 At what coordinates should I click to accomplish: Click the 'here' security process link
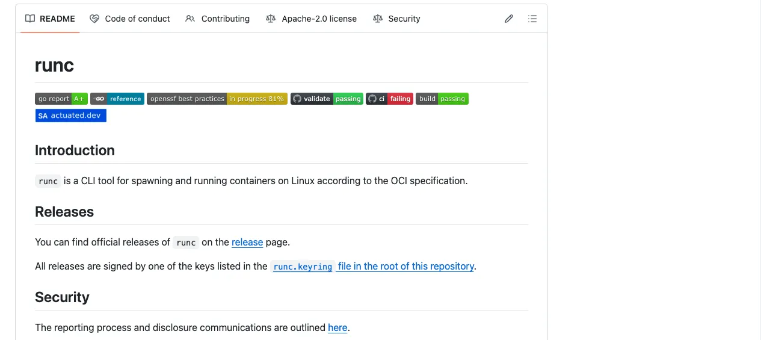[x=337, y=327]
